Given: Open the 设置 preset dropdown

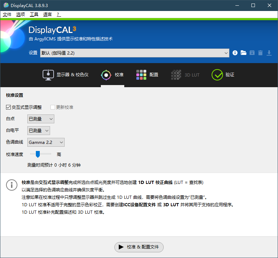Looking at the screenshot, I should point(135,53).
